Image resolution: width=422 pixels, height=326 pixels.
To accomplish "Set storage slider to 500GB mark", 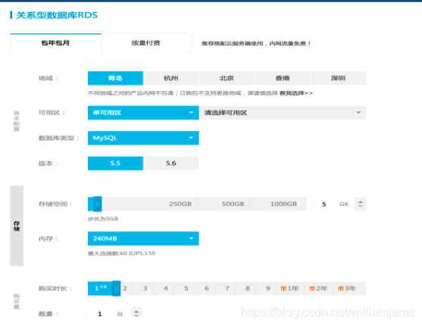I will 233,204.
